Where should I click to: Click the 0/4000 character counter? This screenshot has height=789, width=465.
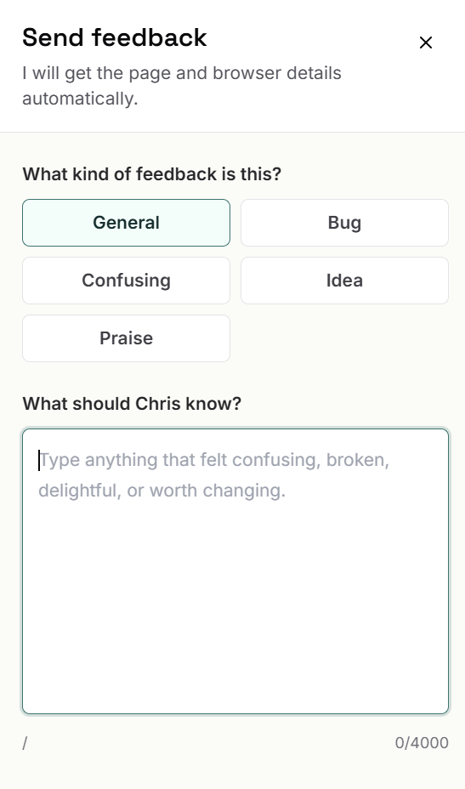click(422, 743)
